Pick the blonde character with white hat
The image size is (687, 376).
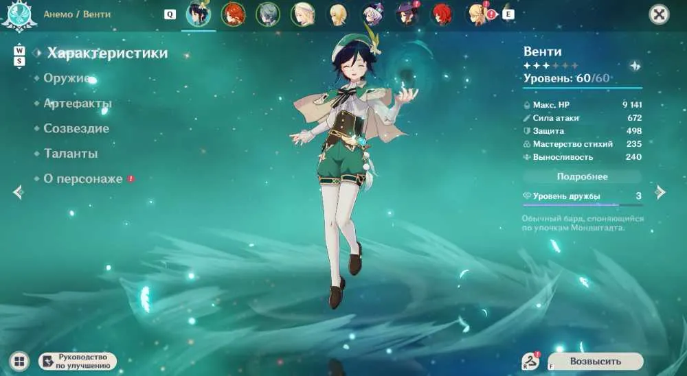pos(303,14)
